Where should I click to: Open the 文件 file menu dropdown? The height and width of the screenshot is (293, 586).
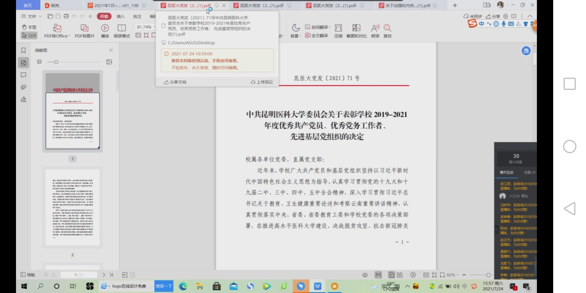[31, 16]
